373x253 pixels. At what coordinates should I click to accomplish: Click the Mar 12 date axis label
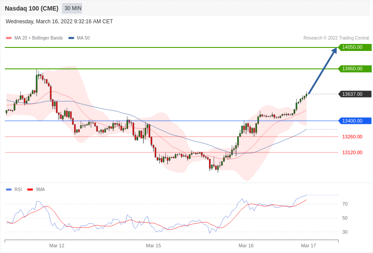[x=57, y=246]
